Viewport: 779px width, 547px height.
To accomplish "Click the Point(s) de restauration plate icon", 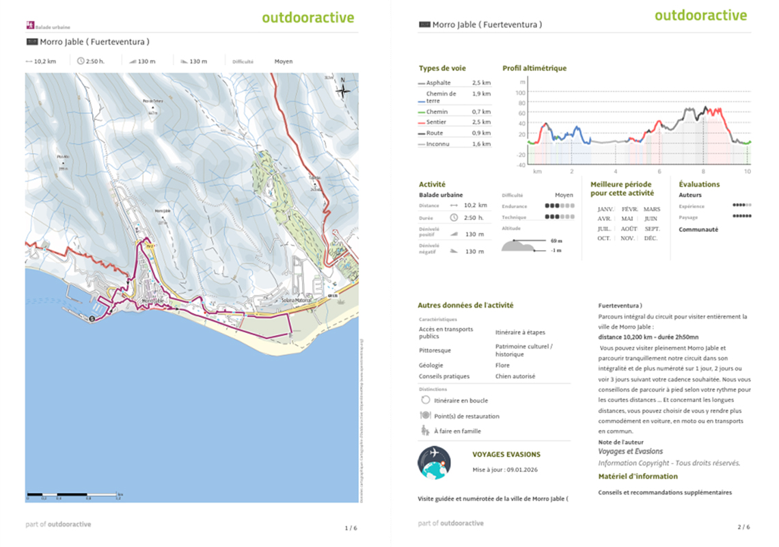I will [425, 416].
